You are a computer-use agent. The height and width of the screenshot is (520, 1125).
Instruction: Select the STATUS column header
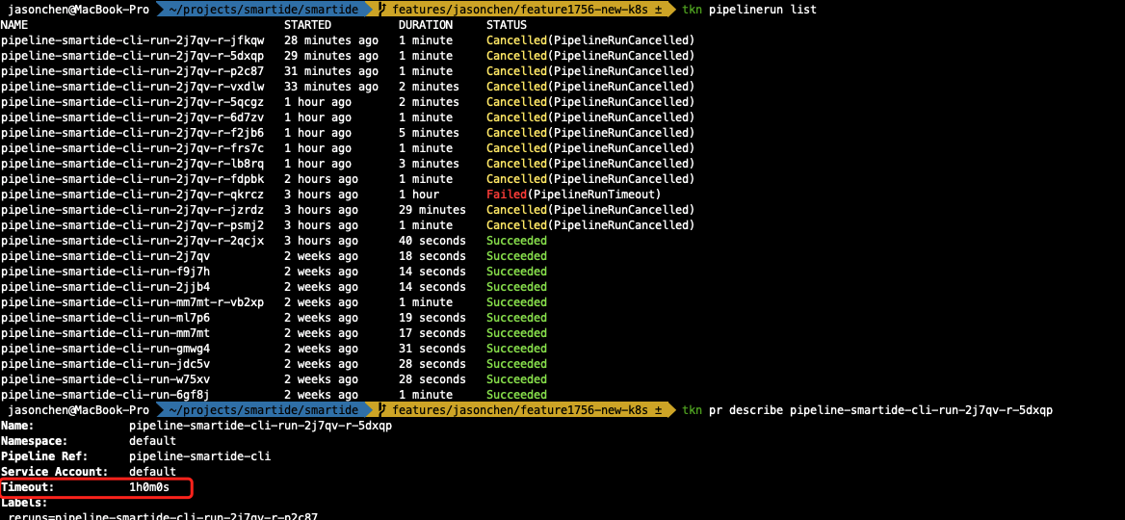click(507, 24)
